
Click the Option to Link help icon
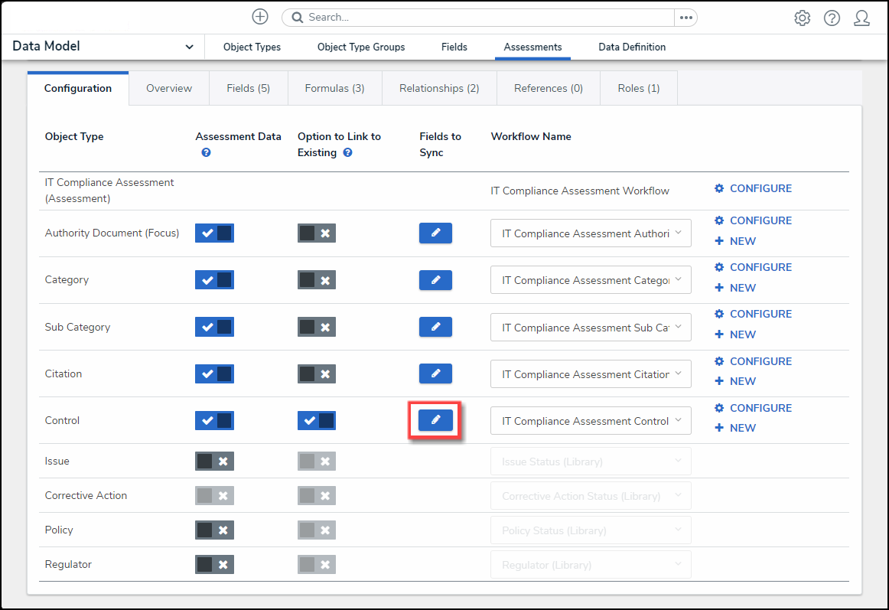(347, 152)
